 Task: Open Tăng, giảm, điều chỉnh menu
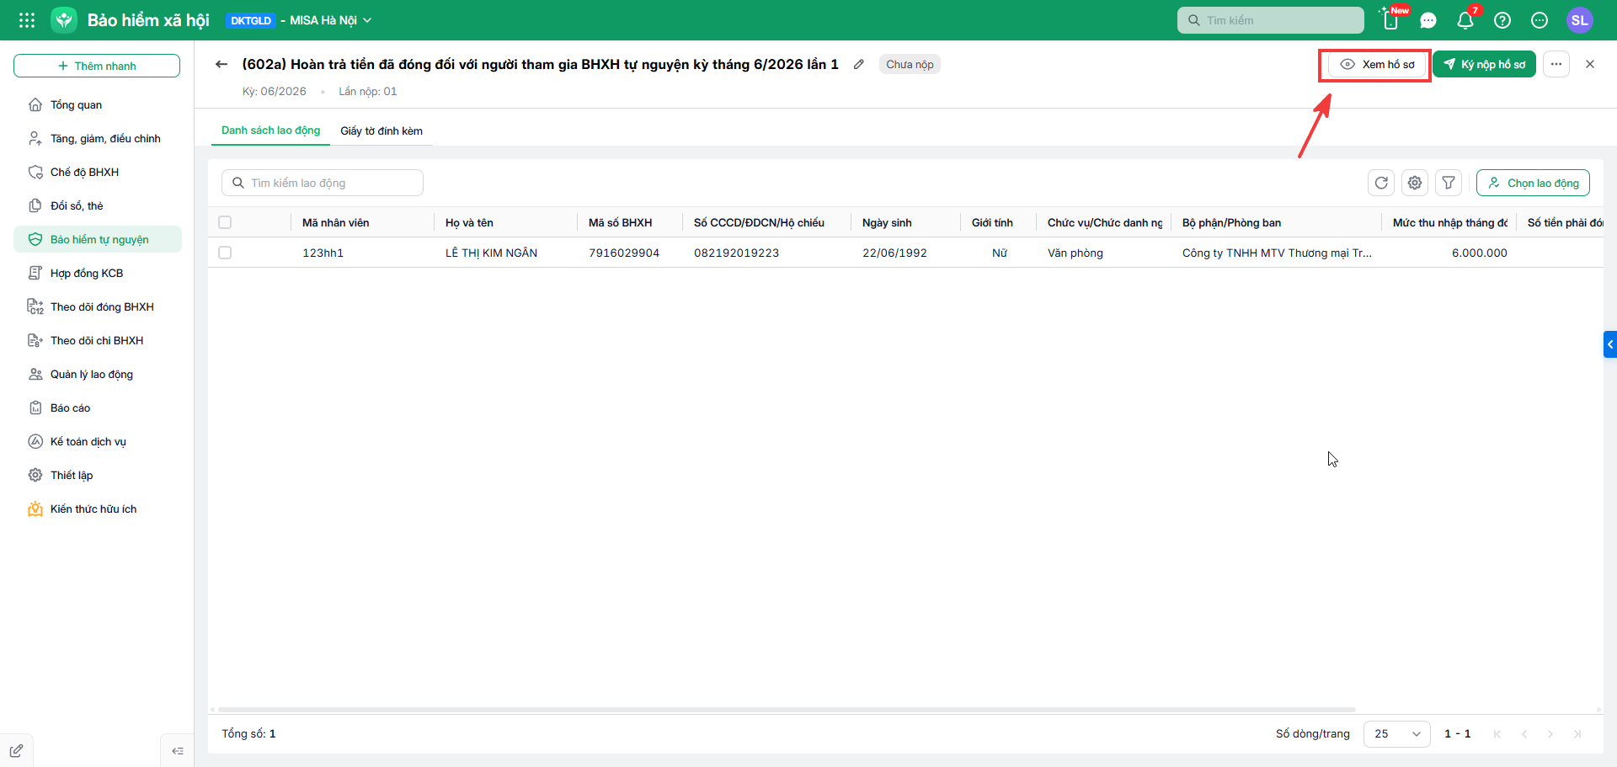coord(98,138)
